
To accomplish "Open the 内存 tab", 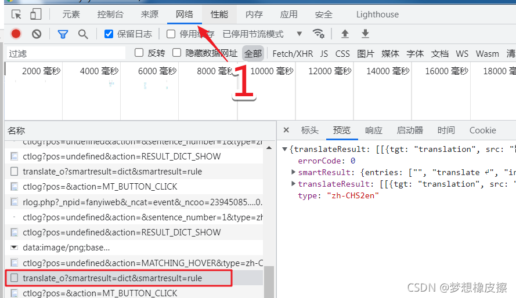I will [x=254, y=14].
